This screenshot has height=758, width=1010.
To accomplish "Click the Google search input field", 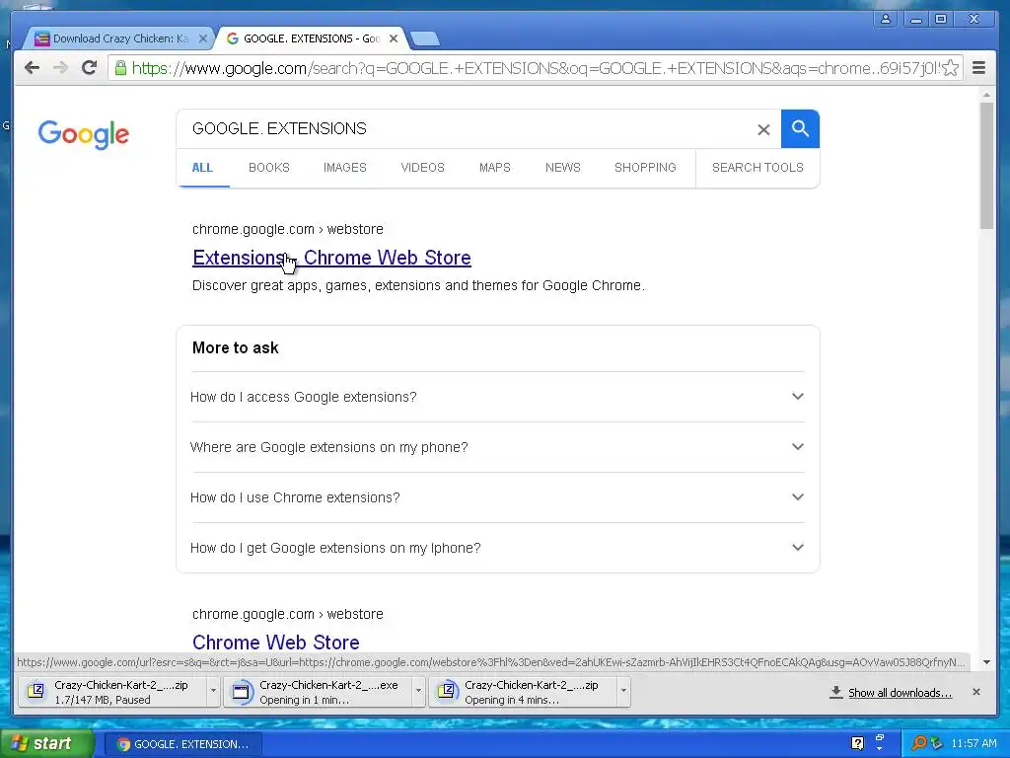I will (x=470, y=129).
